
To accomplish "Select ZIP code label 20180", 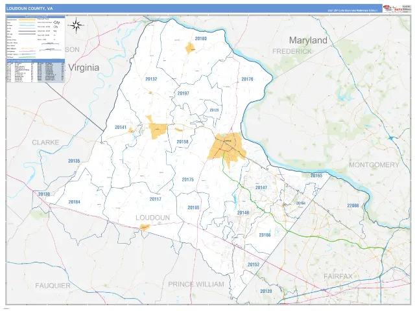I will click(201, 39).
